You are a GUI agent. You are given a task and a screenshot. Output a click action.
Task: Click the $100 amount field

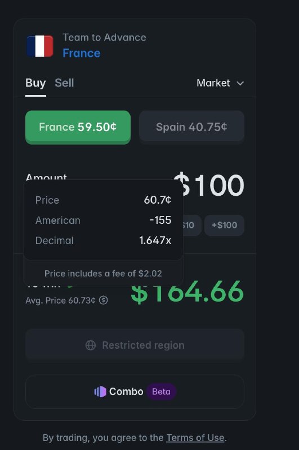pos(209,186)
